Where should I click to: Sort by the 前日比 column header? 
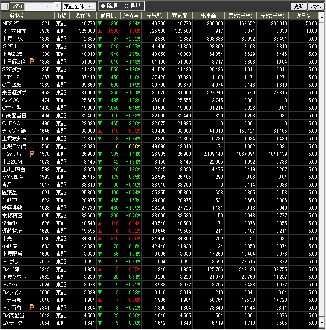pyautogui.click(x=108, y=15)
